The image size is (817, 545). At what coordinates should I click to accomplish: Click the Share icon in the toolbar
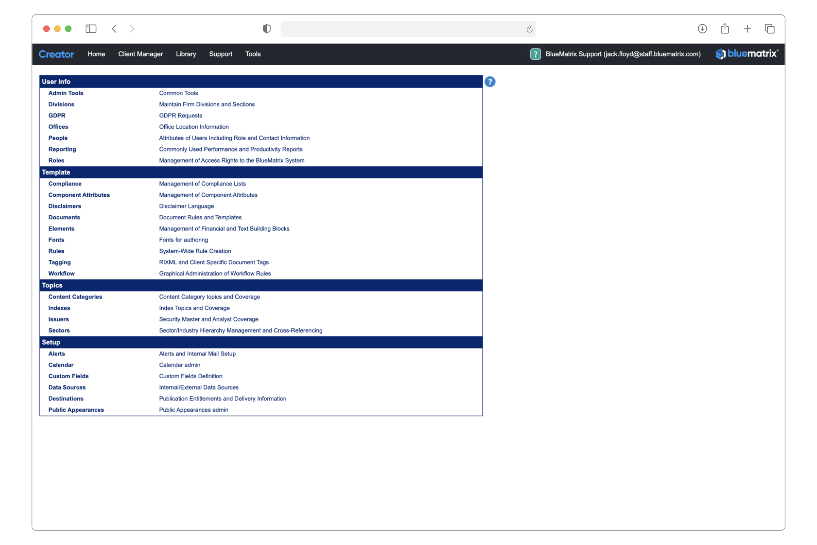coord(725,29)
